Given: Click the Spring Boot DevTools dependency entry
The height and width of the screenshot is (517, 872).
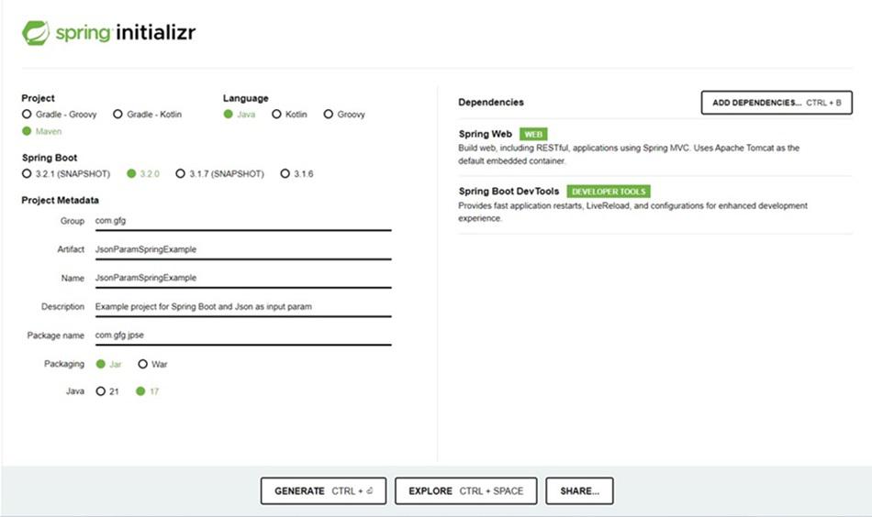Looking at the screenshot, I should click(x=509, y=192).
